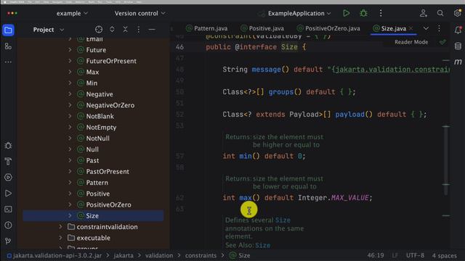
Task: Collapse all nodes in Project panel
Action: (126, 29)
